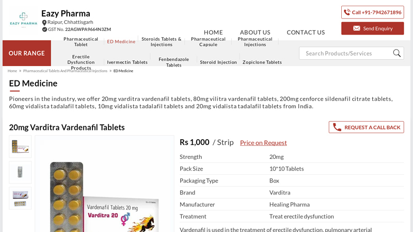413x232 pixels.
Task: Open the Ivermectin Tablets category
Action: [x=127, y=62]
